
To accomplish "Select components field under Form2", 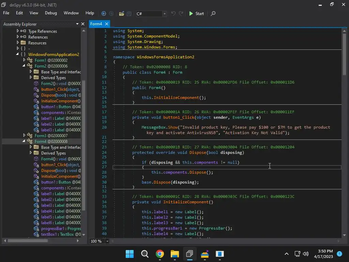I will [61, 113].
